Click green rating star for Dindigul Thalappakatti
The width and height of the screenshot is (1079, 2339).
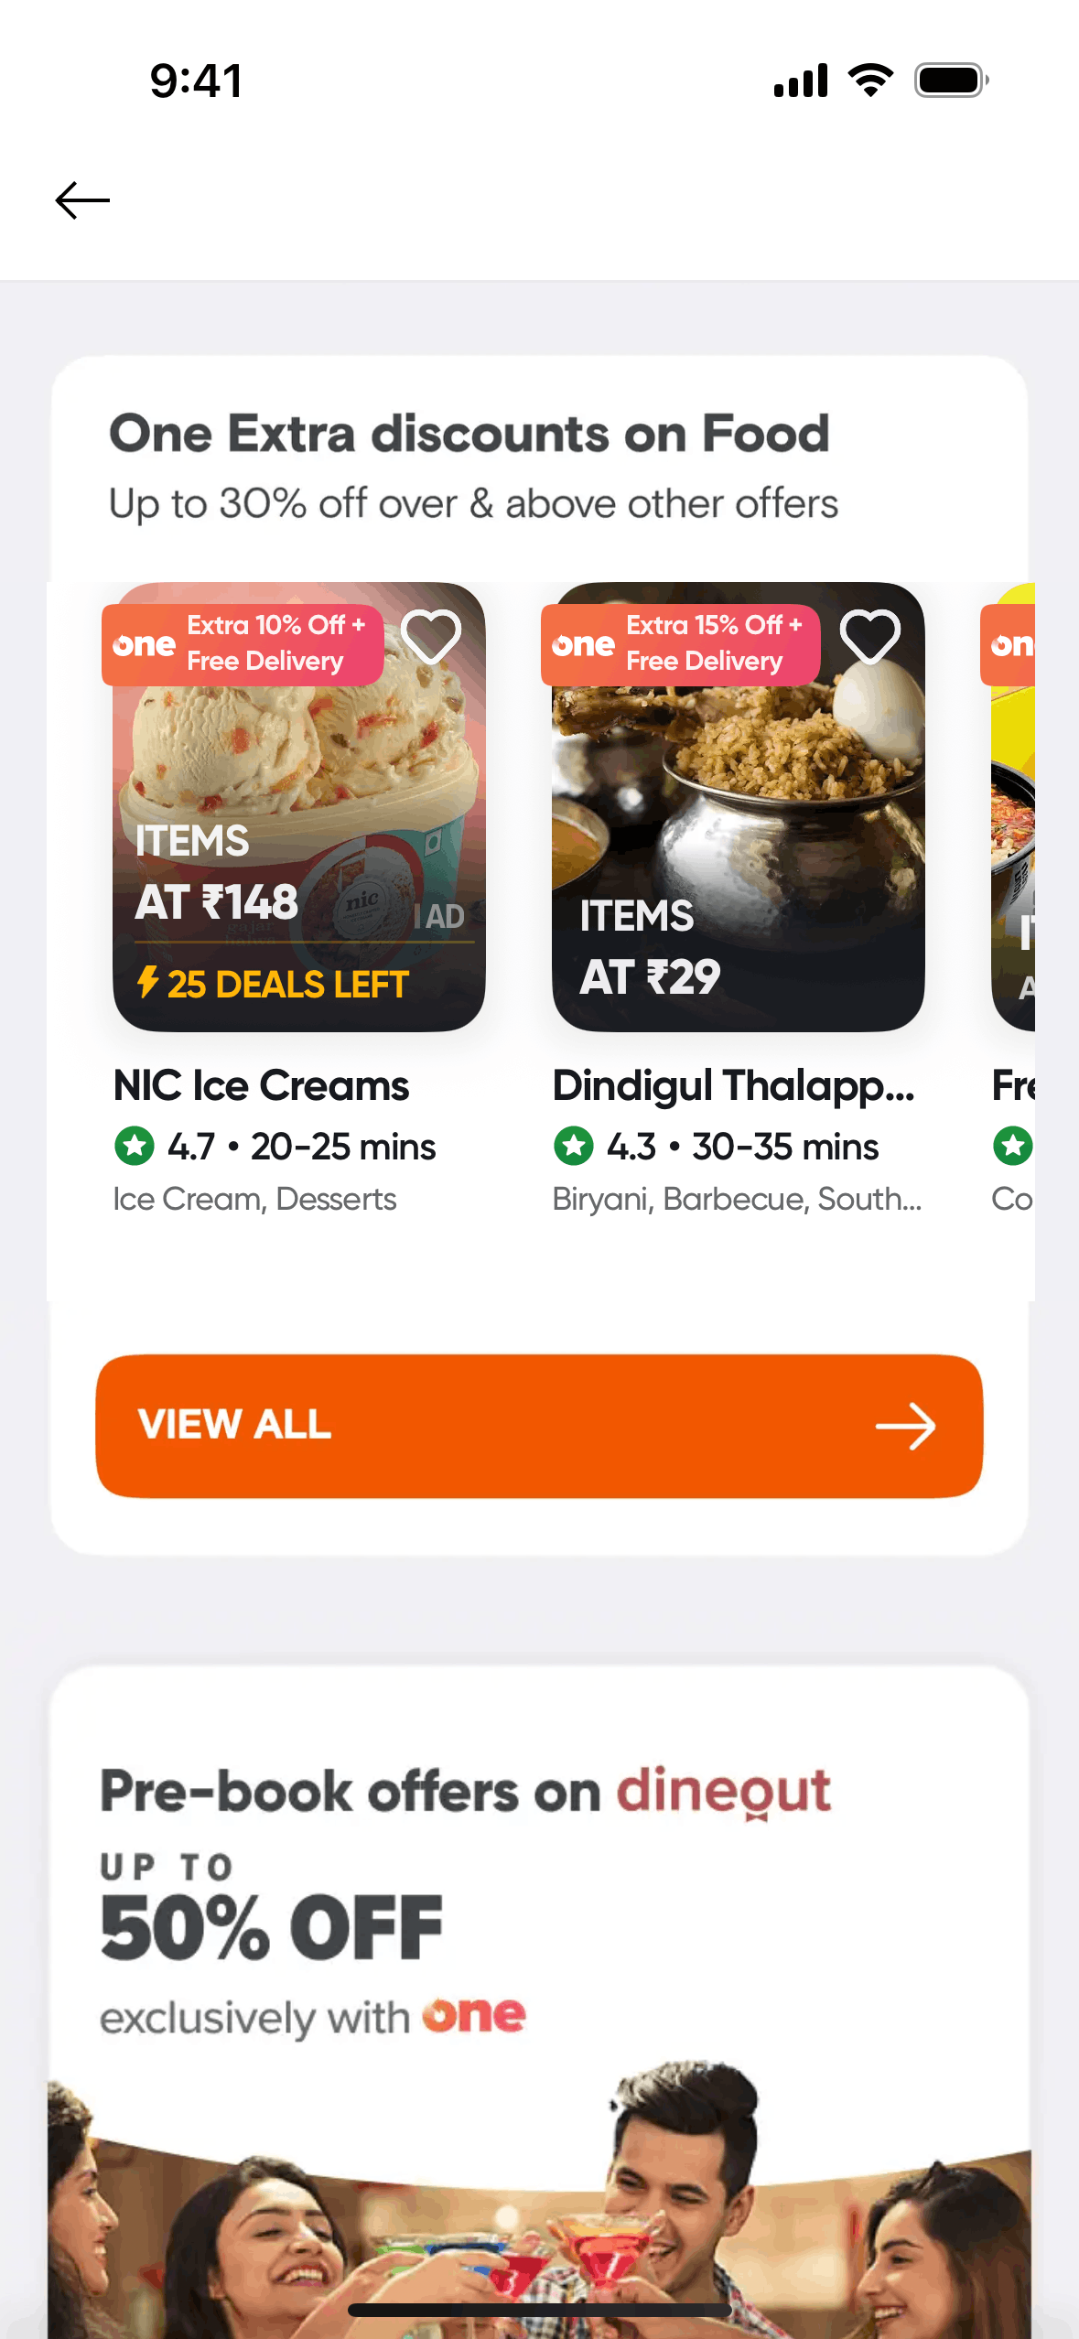(574, 1146)
